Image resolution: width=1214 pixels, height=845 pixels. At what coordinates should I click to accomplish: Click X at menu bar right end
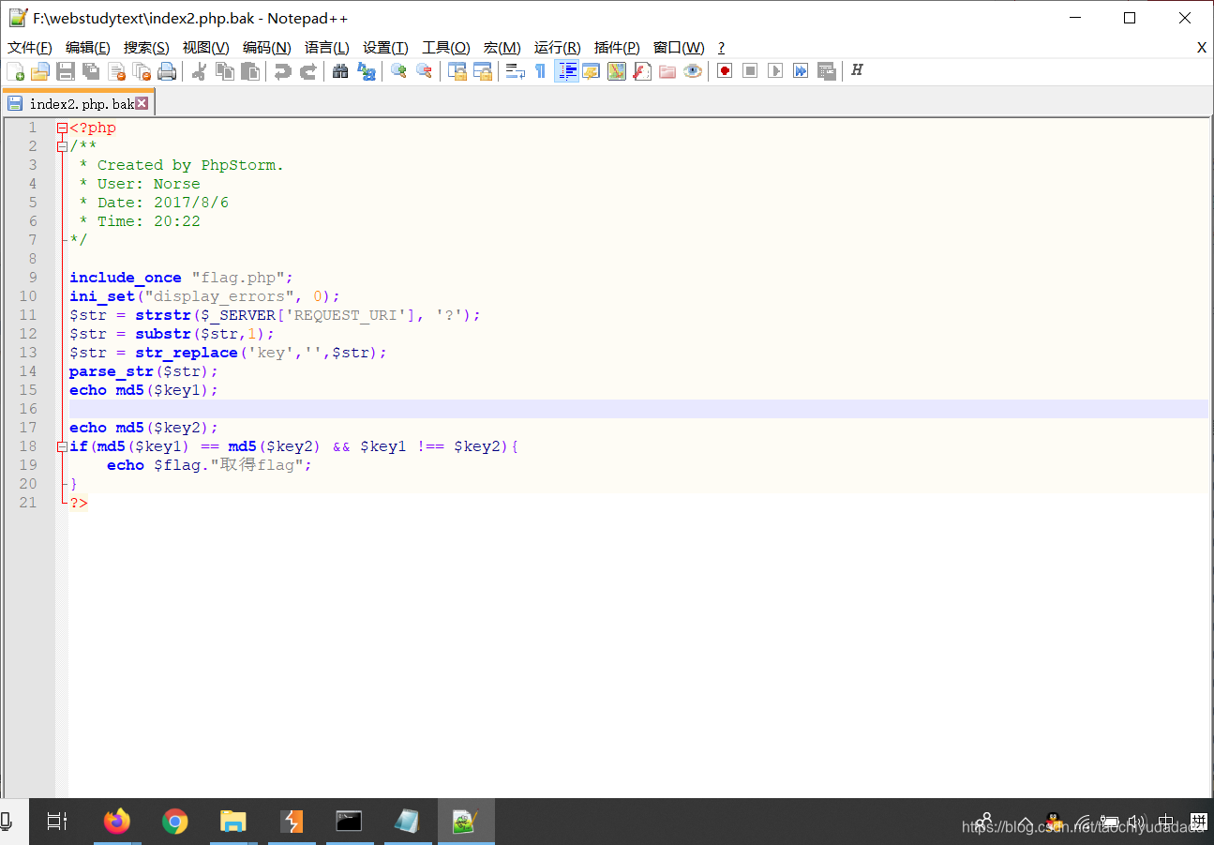point(1201,48)
